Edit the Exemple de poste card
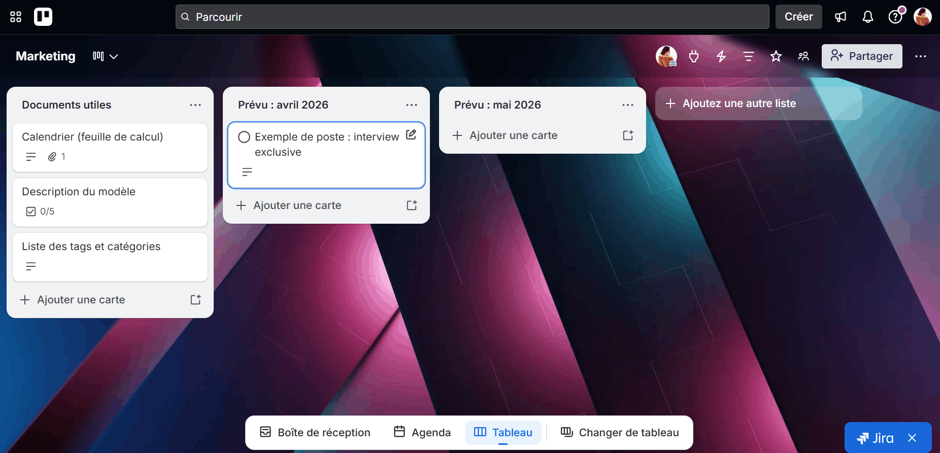The width and height of the screenshot is (940, 453). [x=411, y=134]
